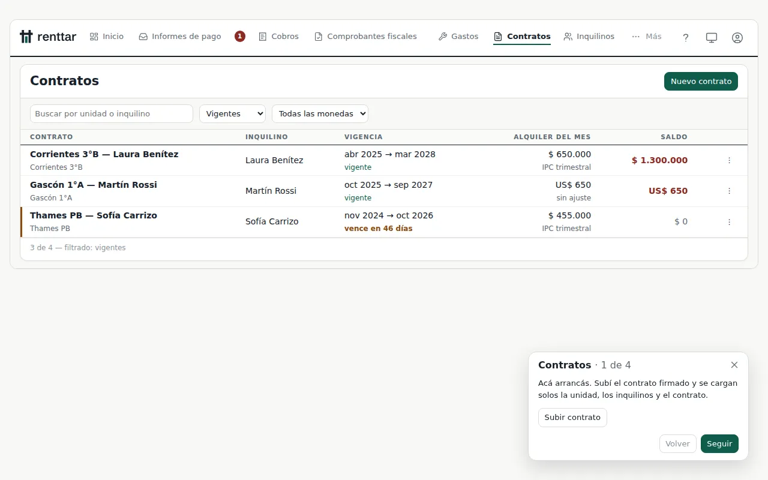Viewport: 768px width, 480px height.
Task: Click validity 'abr 2025 → mar 2028'
Action: [x=390, y=154]
